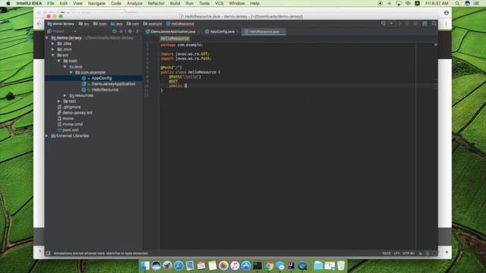This screenshot has height=273, width=486.
Task: Open Project panel gear settings icon
Action: pos(130,31)
